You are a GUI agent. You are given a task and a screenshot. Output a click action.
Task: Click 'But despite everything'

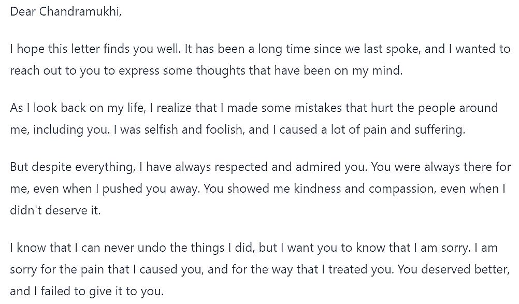(73, 167)
